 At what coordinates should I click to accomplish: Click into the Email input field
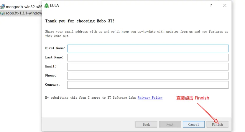[x=148, y=66]
